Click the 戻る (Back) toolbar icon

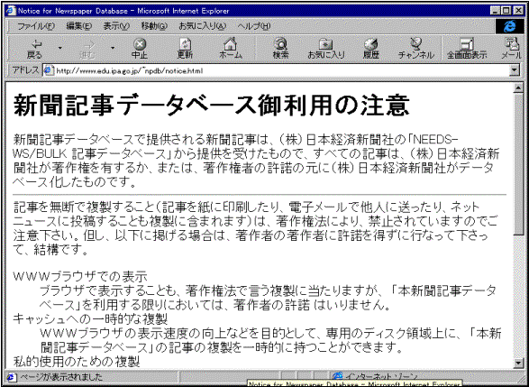point(34,49)
